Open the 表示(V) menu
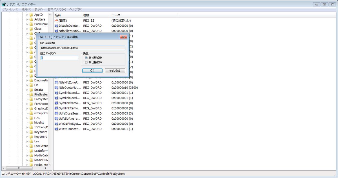The height and width of the screenshot is (178, 338). coord(39,9)
